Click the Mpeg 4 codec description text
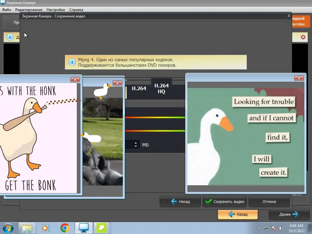This screenshot has height=234, width=312. coord(127,62)
